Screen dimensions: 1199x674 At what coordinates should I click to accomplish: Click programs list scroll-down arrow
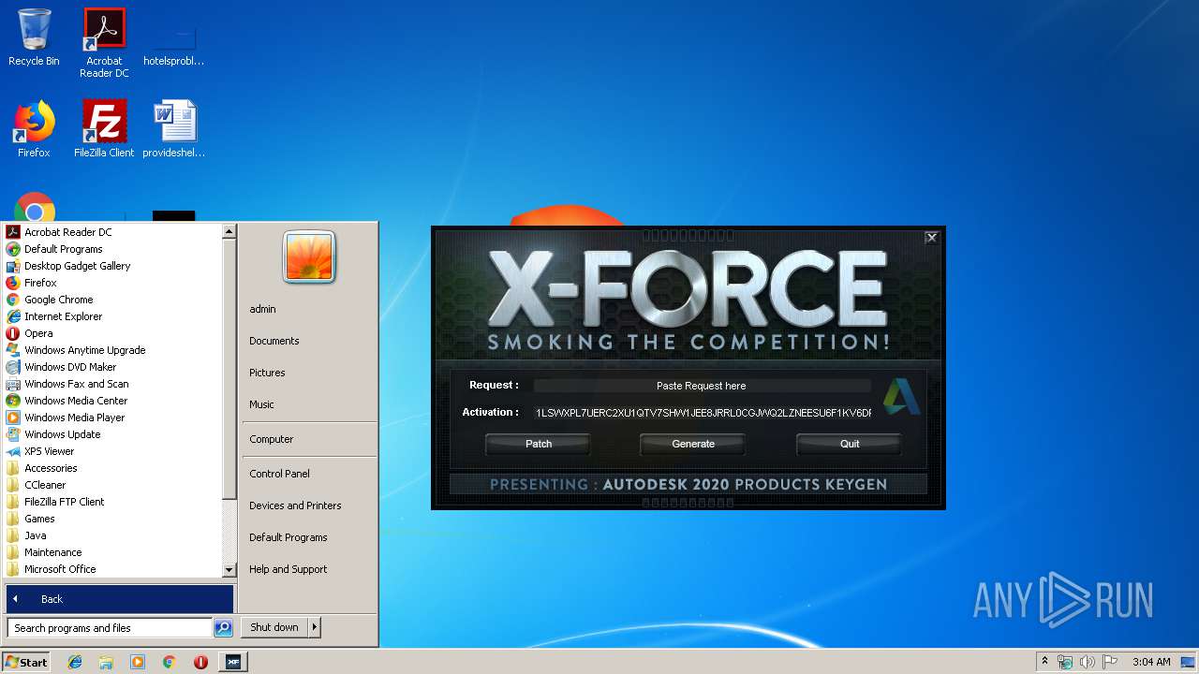pyautogui.click(x=229, y=569)
